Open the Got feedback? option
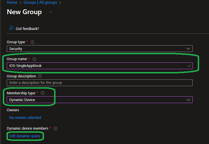The image size is (209, 144). click(27, 29)
